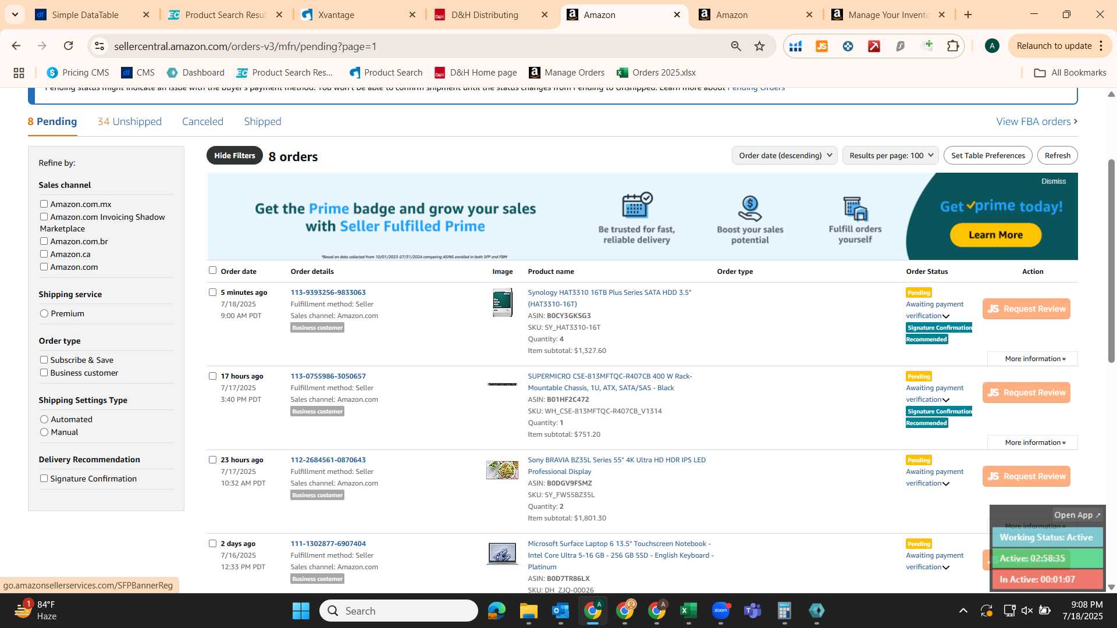Open the Extensions puzzle icon
This screenshot has width=1117, height=628.
pos(953,46)
